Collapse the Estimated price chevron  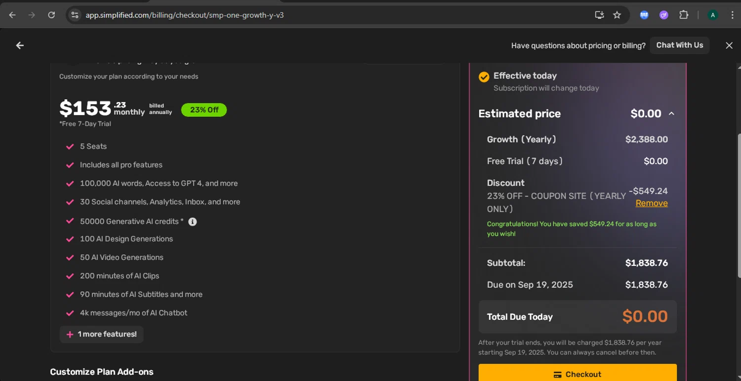(671, 114)
